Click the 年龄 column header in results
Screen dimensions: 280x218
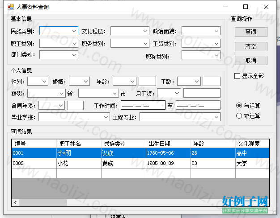[x=213, y=144]
